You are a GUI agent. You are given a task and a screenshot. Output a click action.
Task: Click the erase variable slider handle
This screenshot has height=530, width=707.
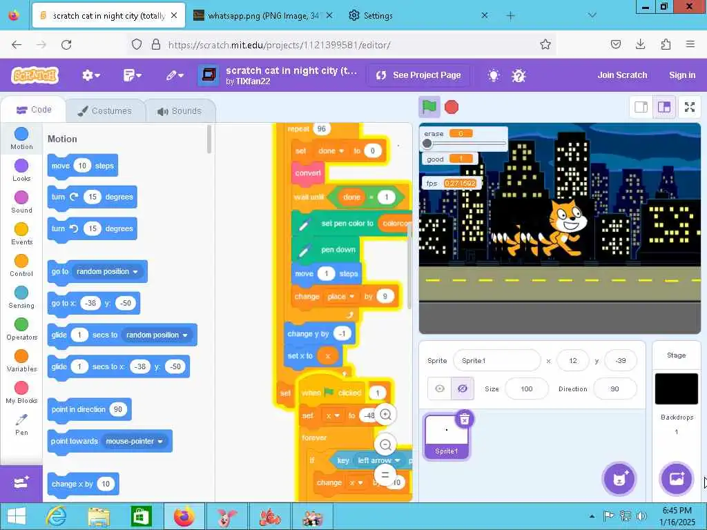427,144
